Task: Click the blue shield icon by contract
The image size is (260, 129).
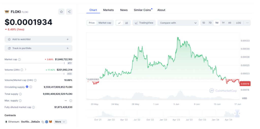Action: click(47, 122)
